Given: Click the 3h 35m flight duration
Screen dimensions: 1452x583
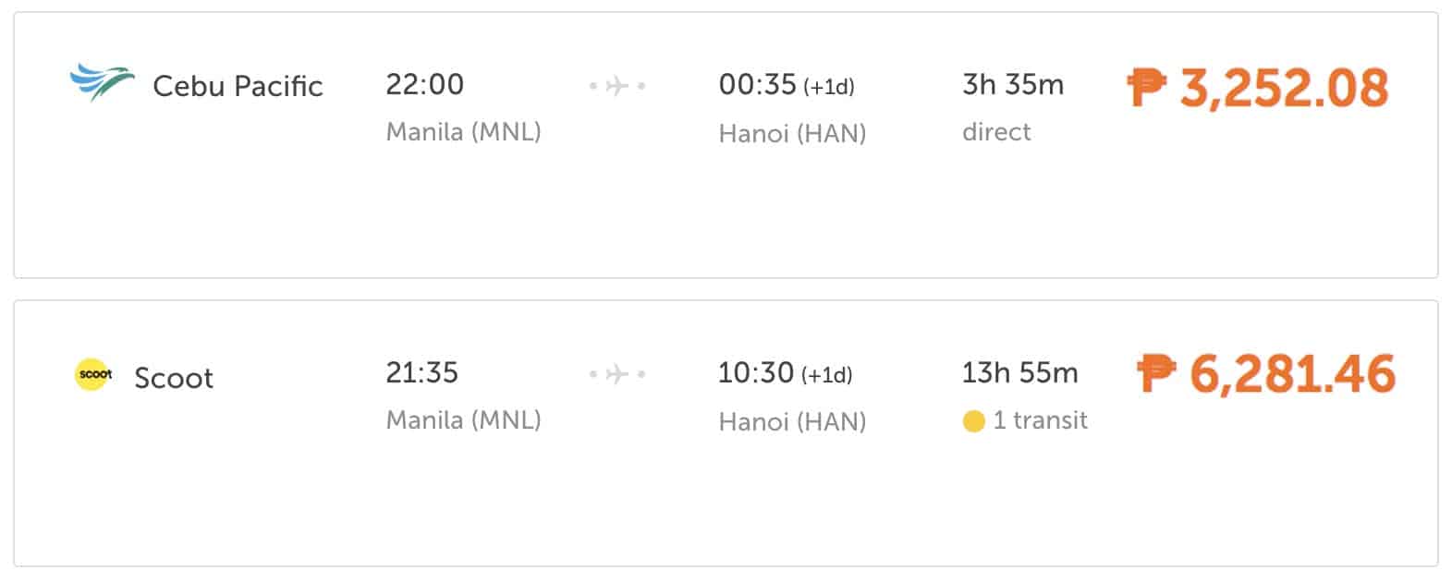Looking at the screenshot, I should [1013, 85].
